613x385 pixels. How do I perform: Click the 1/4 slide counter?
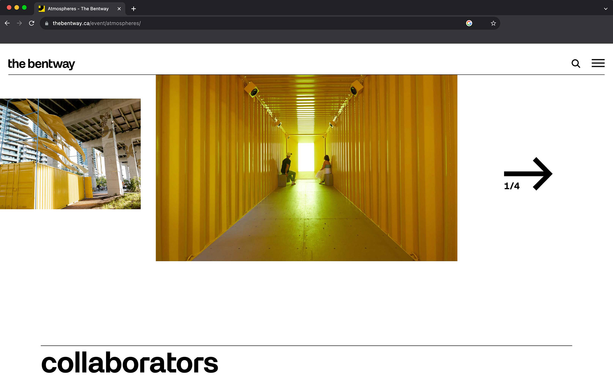(x=511, y=186)
